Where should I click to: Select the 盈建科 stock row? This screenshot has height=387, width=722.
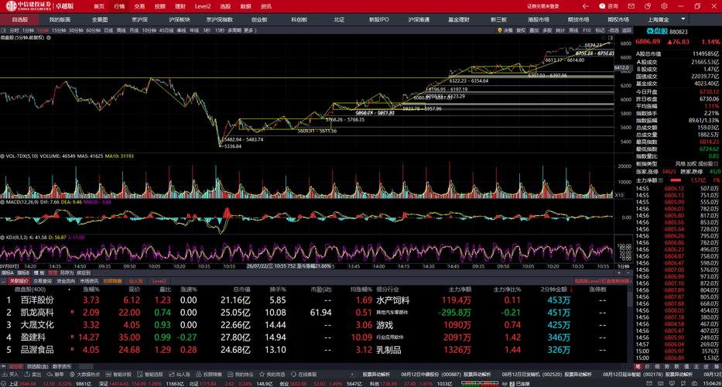[314, 337]
